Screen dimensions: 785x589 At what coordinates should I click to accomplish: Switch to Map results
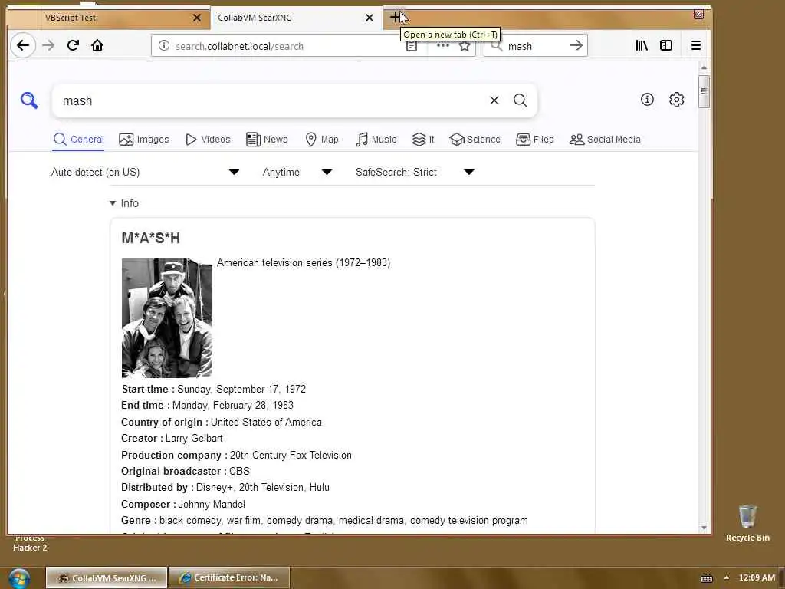(x=322, y=140)
